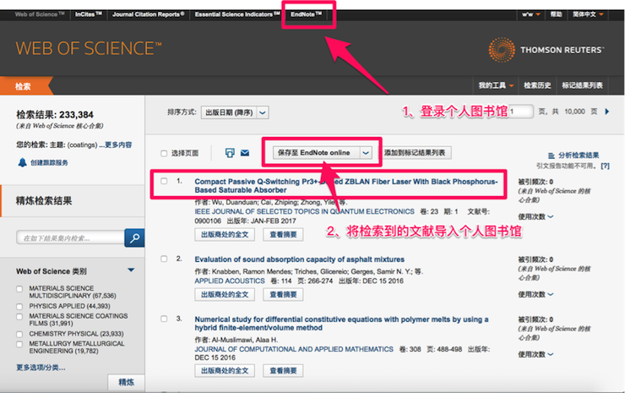Click the page number input box

pyautogui.click(x=521, y=112)
